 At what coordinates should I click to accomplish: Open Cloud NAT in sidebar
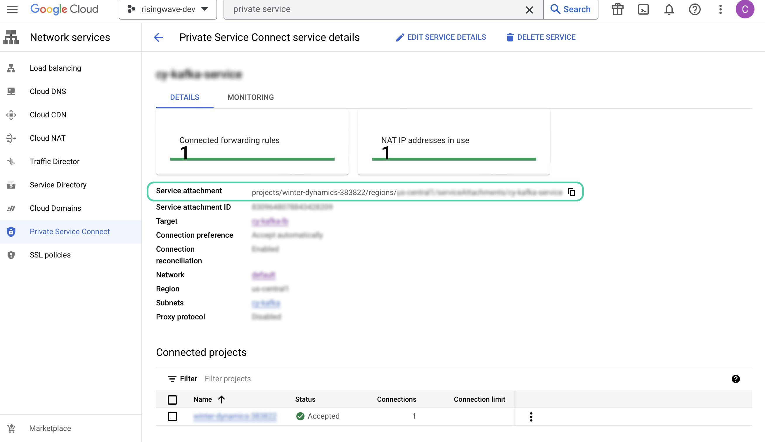47,138
